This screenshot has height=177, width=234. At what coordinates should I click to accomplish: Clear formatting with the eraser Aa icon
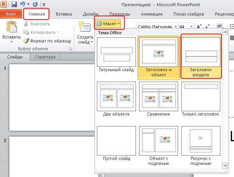pos(220,26)
